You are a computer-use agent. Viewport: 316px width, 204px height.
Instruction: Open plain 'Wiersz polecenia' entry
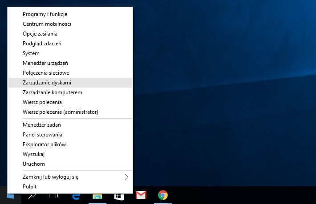point(70,102)
